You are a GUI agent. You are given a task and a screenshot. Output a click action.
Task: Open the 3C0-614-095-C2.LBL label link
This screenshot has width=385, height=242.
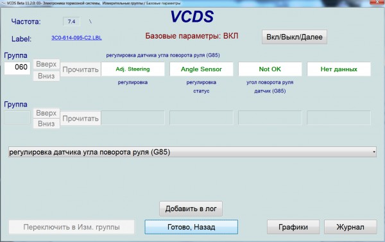pyautogui.click(x=76, y=38)
